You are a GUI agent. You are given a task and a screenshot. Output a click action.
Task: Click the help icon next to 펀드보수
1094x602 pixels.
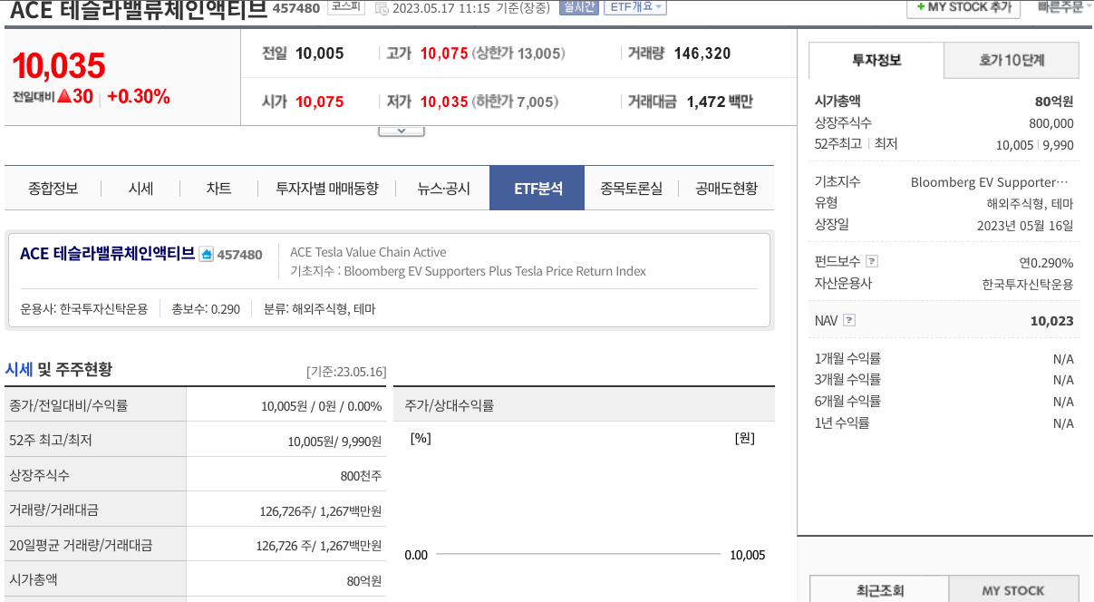(x=872, y=261)
